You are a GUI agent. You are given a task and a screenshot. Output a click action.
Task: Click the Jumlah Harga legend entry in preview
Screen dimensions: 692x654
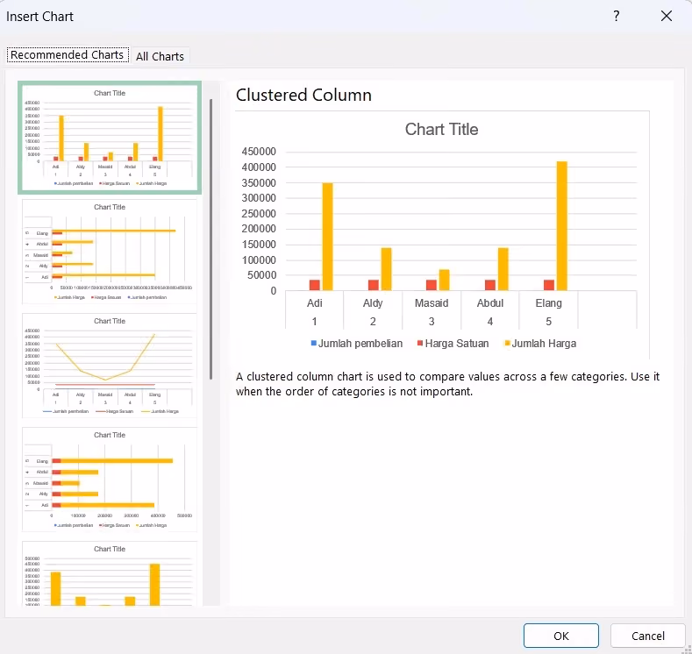pos(540,344)
